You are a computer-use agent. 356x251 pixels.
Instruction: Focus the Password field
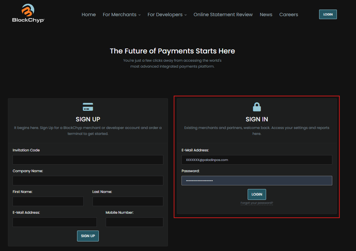click(x=257, y=181)
